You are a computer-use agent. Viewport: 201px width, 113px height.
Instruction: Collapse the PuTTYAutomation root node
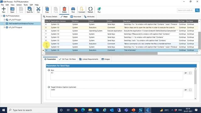[x=2, y=16]
